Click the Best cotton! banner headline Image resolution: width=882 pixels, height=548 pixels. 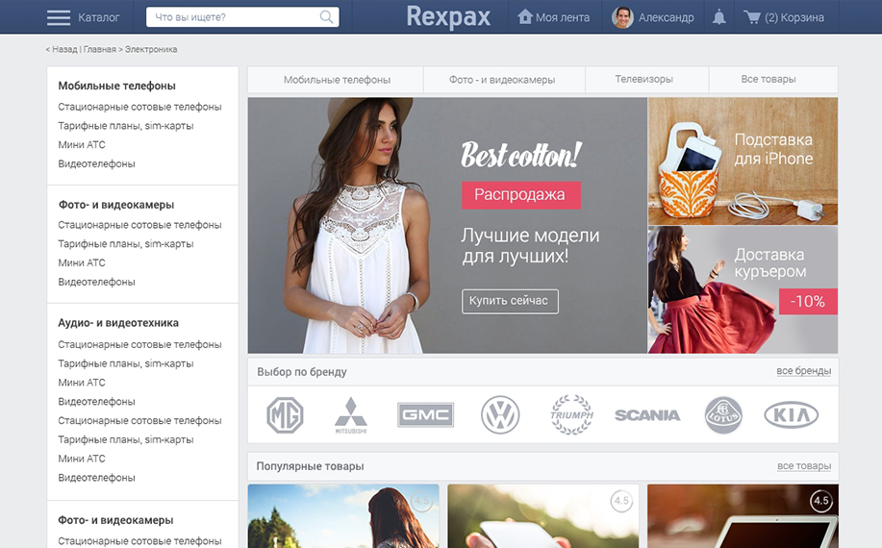(x=521, y=155)
